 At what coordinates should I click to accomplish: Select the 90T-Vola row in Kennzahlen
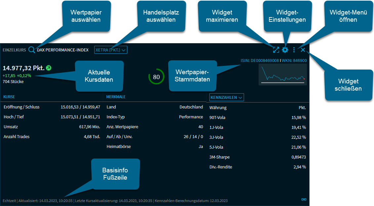pos(258,117)
